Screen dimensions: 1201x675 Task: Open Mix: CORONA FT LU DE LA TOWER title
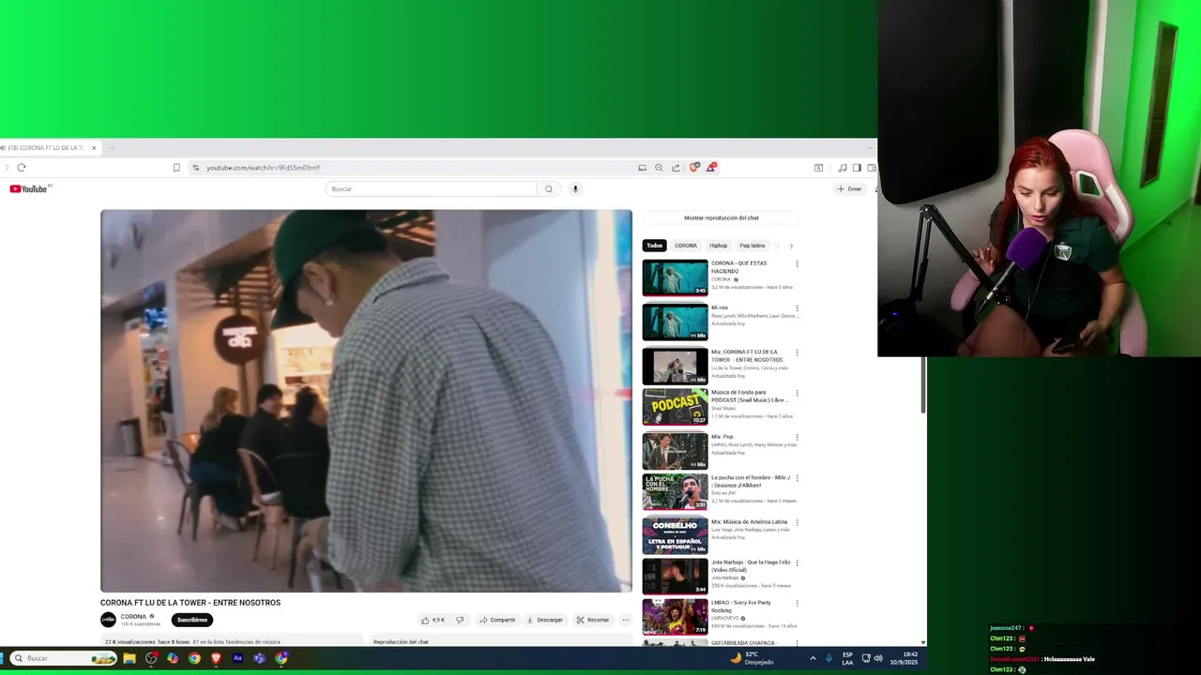[x=747, y=355]
